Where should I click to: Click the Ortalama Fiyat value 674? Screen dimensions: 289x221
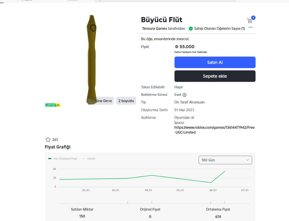coord(218,217)
